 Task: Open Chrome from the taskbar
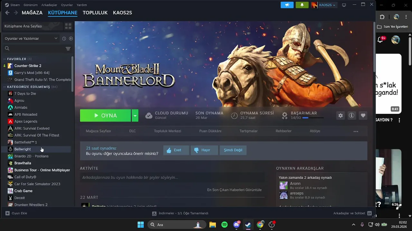(260, 225)
